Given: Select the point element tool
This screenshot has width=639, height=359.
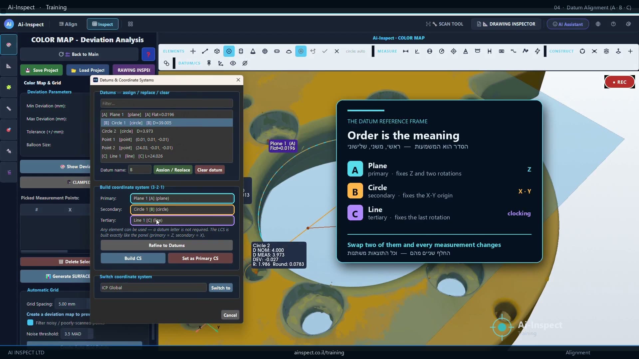Looking at the screenshot, I should click(193, 51).
